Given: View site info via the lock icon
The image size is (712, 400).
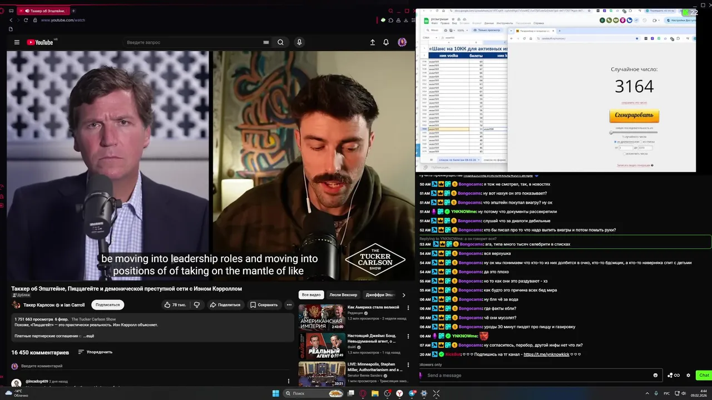Looking at the screenshot, I should (35, 20).
